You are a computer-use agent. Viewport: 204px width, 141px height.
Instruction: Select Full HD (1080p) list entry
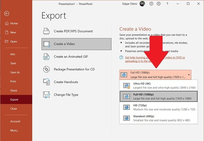(159, 96)
